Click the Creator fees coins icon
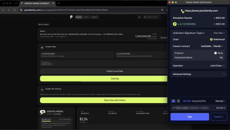The width and height of the screenshot is (230, 130). pyautogui.click(x=42, y=48)
